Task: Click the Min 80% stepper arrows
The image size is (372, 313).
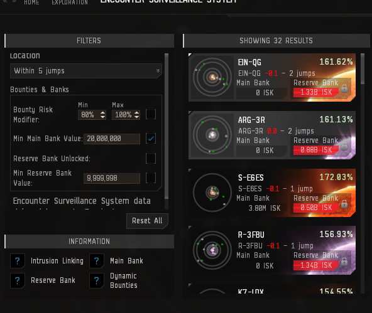Action: [102, 115]
